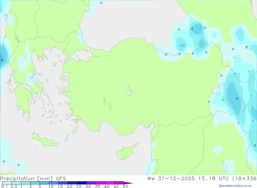
Task: Click the 45–50 mm dark magenta legend swatch
Action: pyautogui.click(x=119, y=183)
